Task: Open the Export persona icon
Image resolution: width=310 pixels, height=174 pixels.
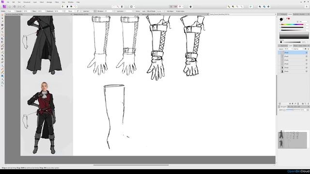Action: [24, 6]
